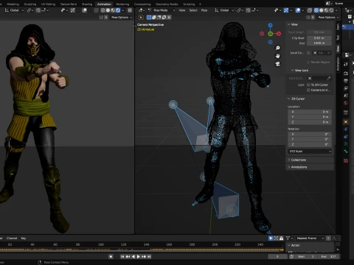Select solid shading in right viewport
This screenshot has width=354, height=265.
coord(322,10)
